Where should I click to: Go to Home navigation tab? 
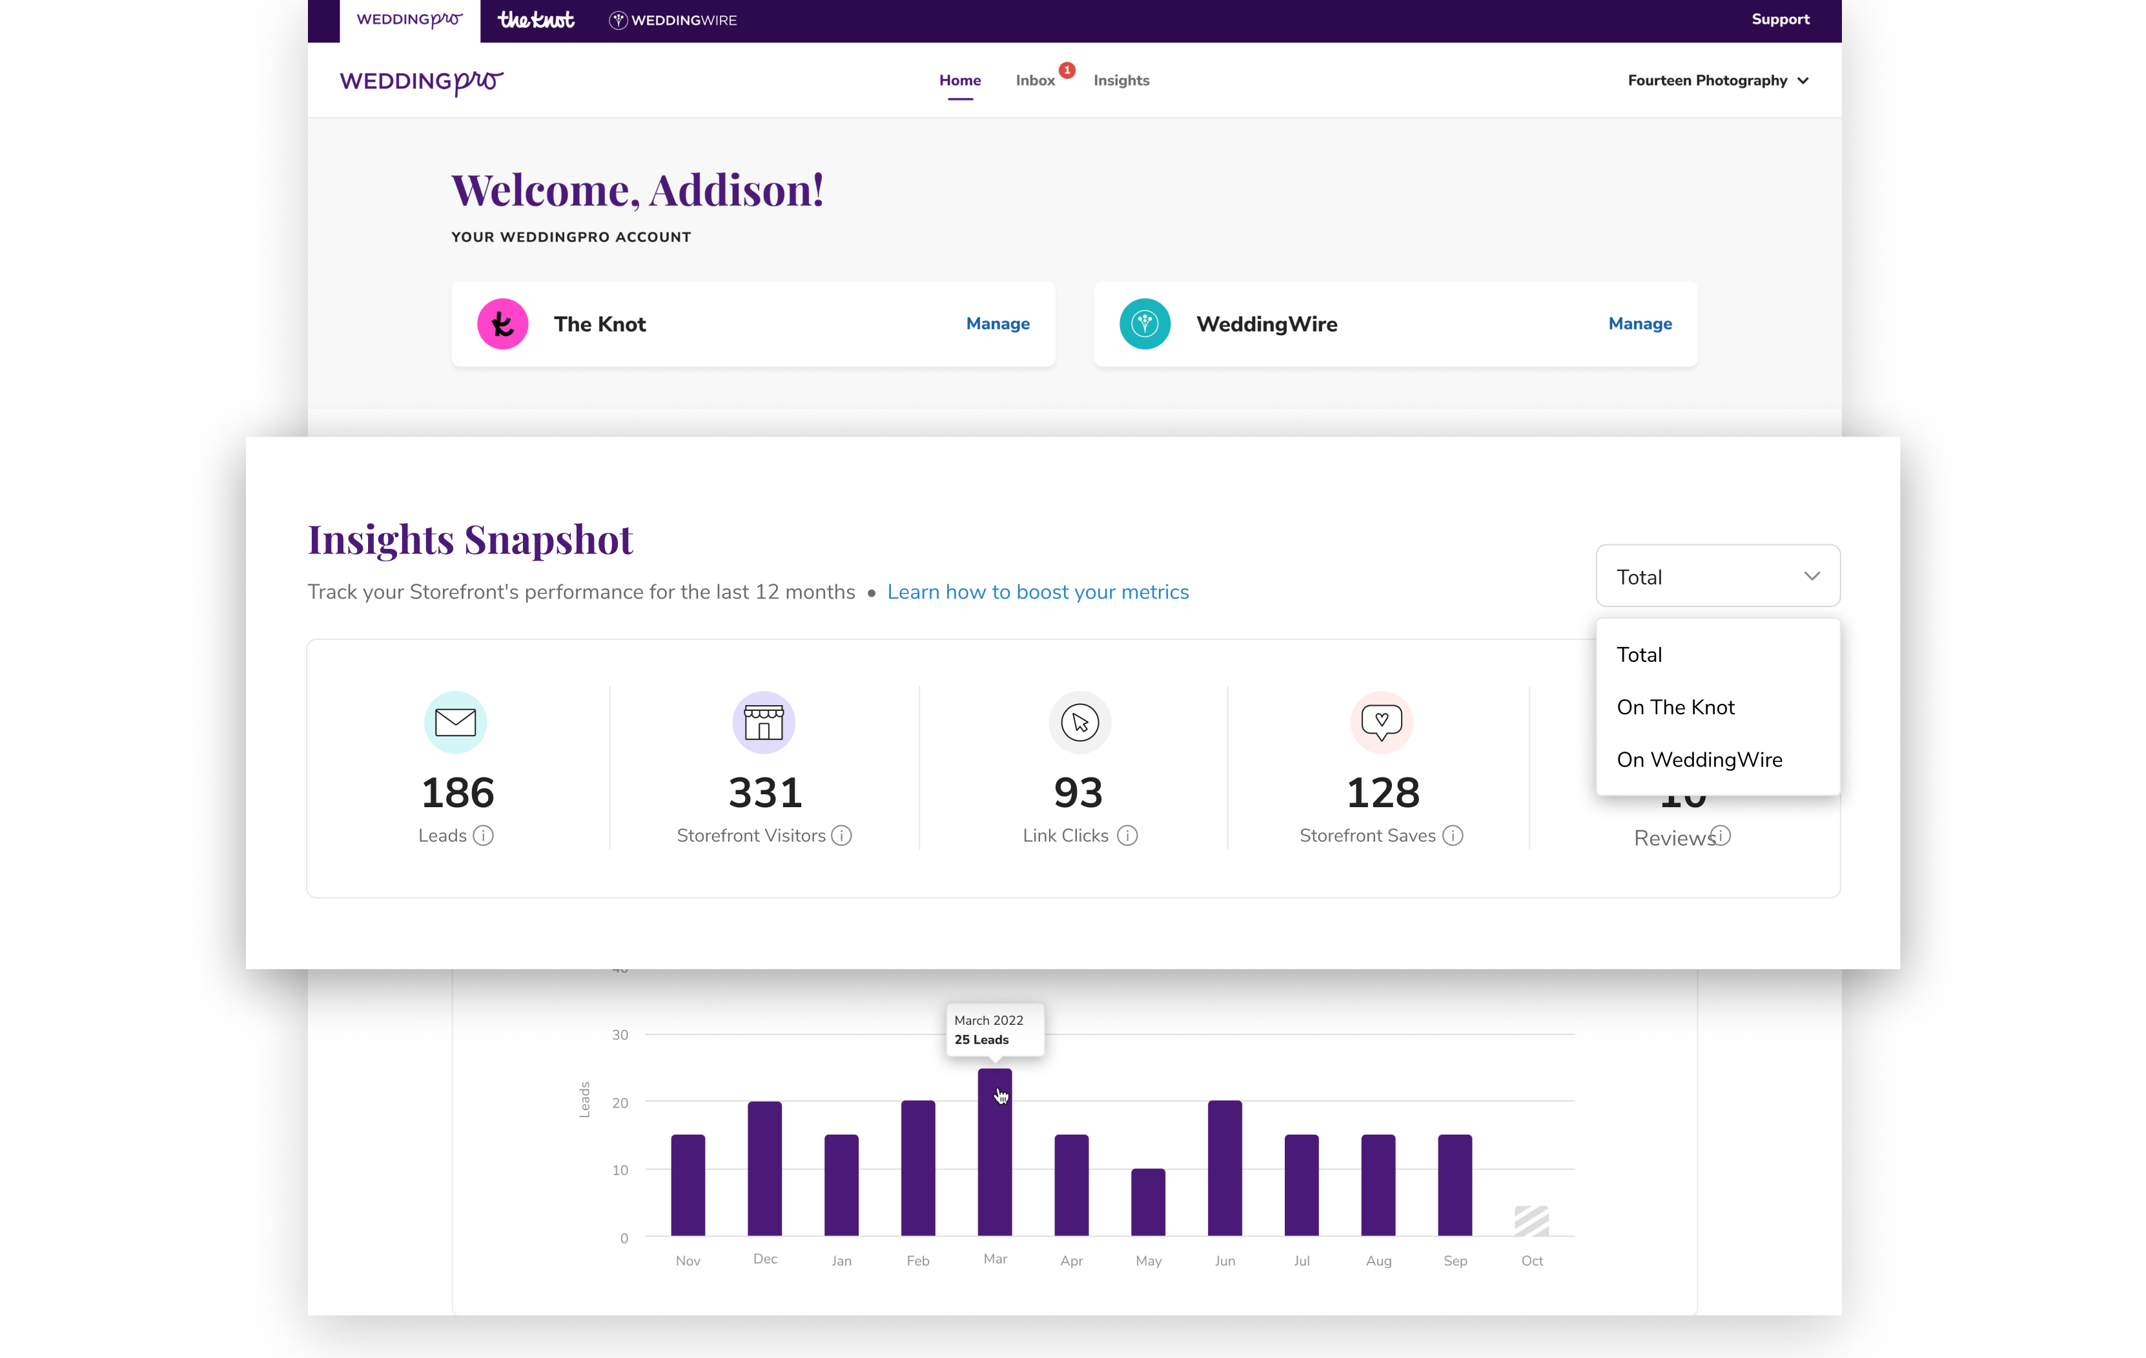(x=960, y=80)
